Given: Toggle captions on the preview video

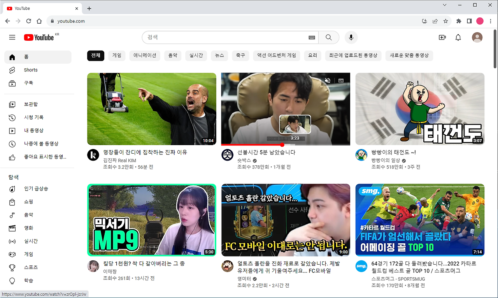Looking at the screenshot, I should (x=341, y=81).
